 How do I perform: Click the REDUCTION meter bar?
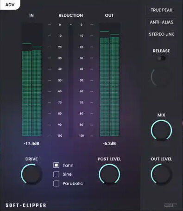pos(71,80)
